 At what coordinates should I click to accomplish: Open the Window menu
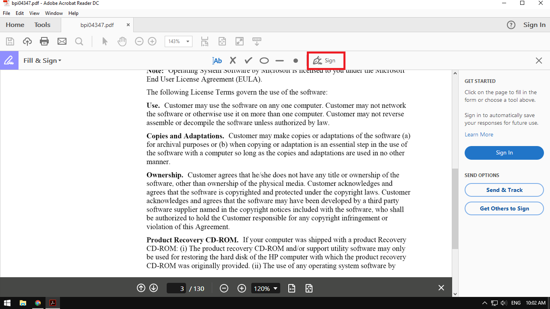coord(54,13)
